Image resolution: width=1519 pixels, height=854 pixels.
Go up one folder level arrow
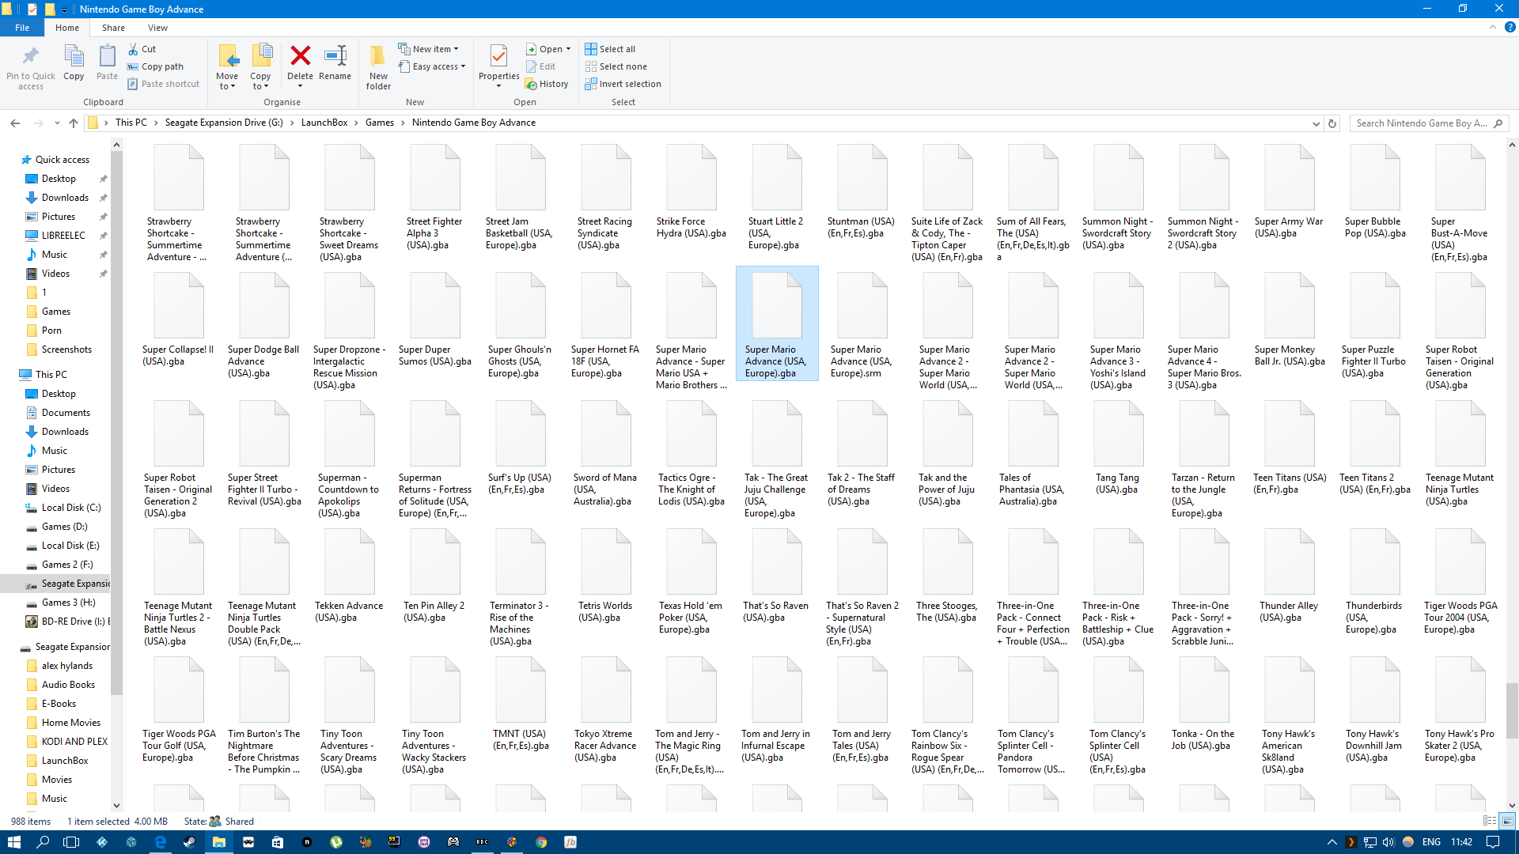74,123
